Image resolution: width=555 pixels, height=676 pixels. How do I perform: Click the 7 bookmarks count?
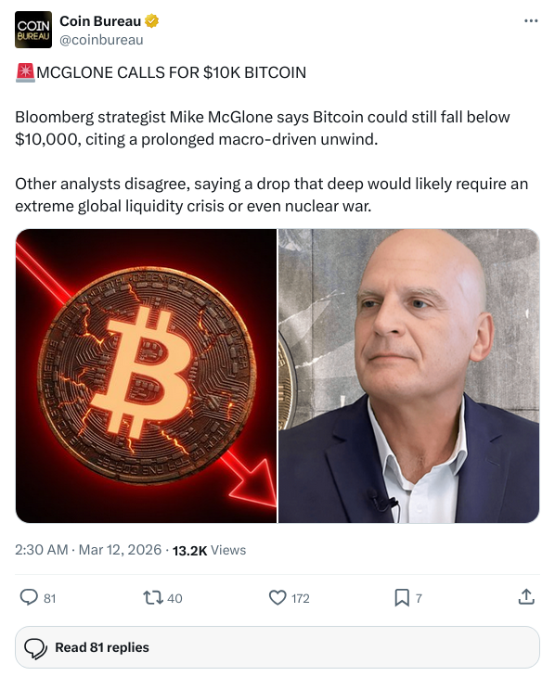[419, 598]
